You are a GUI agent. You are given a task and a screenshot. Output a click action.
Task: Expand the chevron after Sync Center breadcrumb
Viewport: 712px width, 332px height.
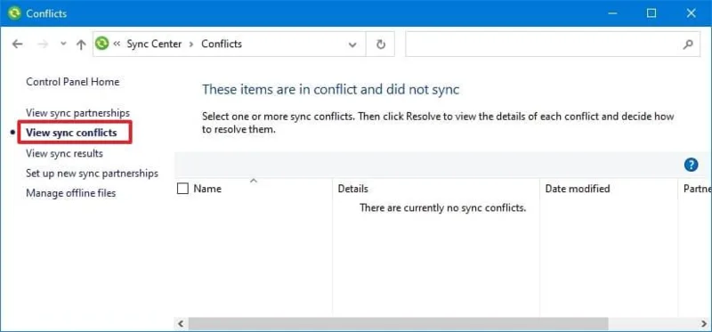pos(191,44)
